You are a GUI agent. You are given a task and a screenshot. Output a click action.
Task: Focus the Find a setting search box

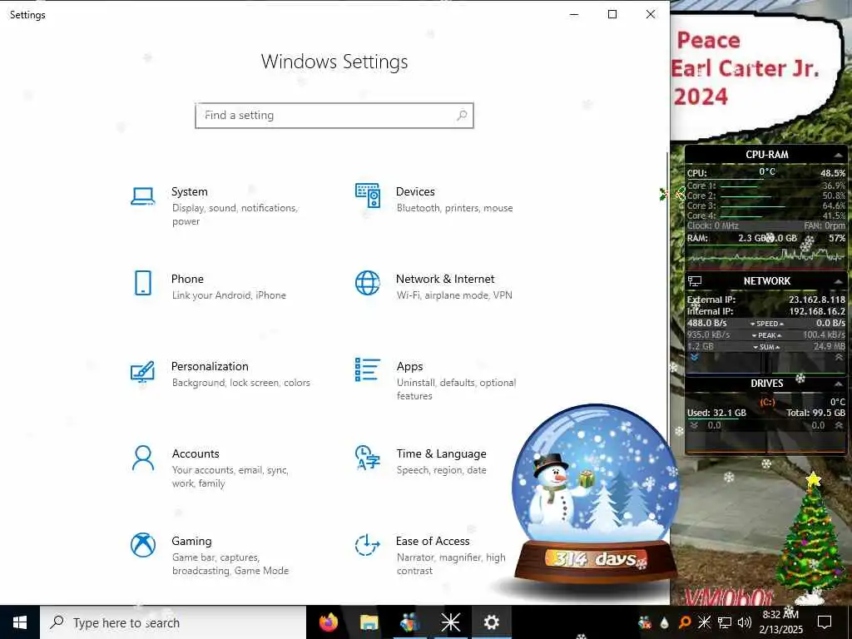(x=334, y=115)
